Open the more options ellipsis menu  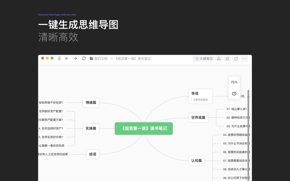pos(244,59)
